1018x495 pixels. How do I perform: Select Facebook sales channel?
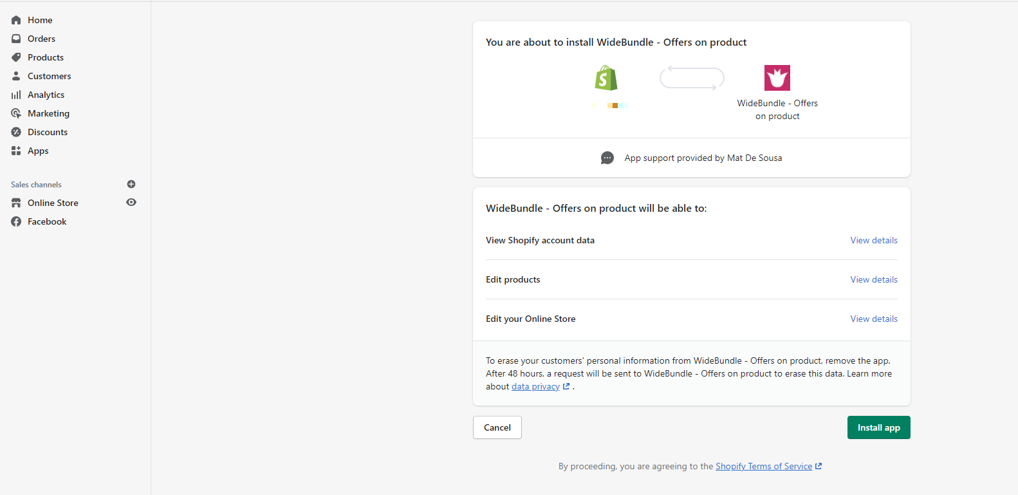click(47, 221)
